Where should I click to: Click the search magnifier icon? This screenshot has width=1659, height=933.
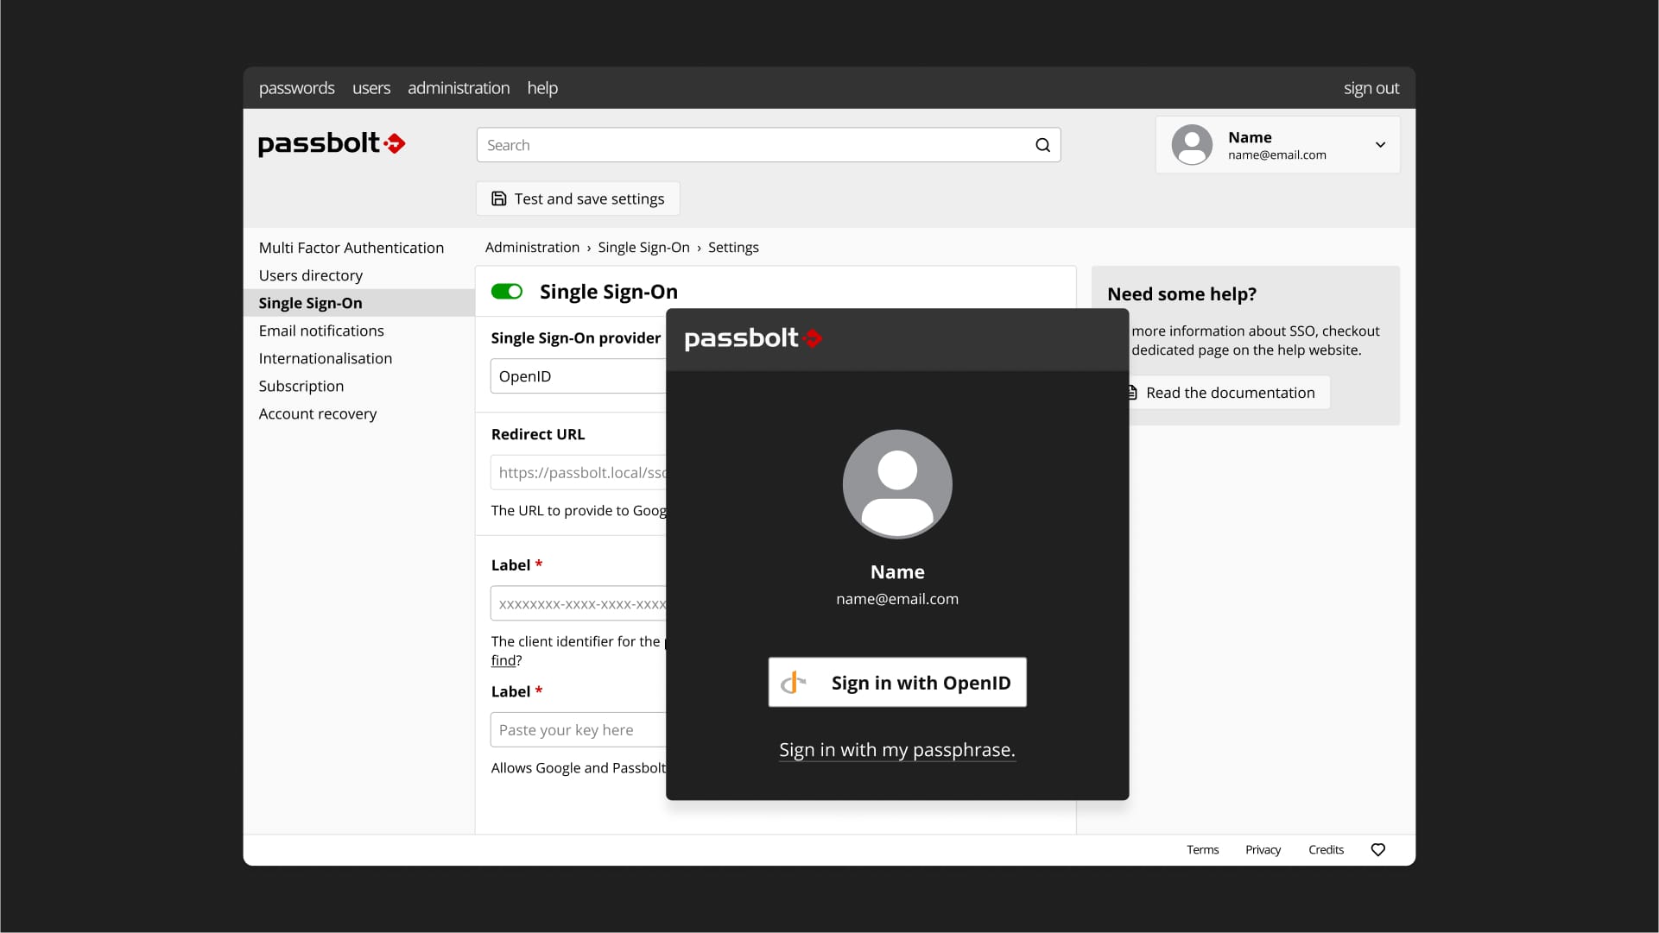1042,145
